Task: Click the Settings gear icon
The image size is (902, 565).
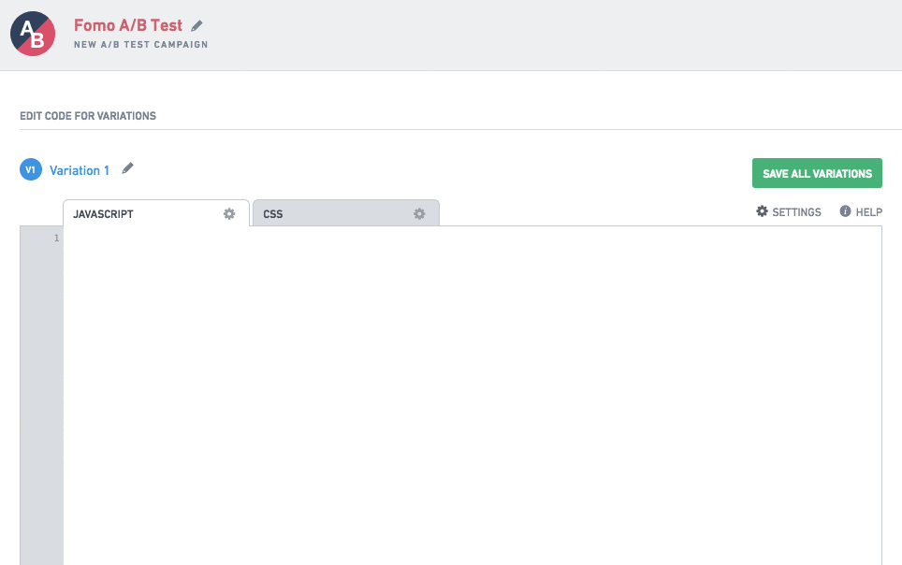Action: coord(762,211)
